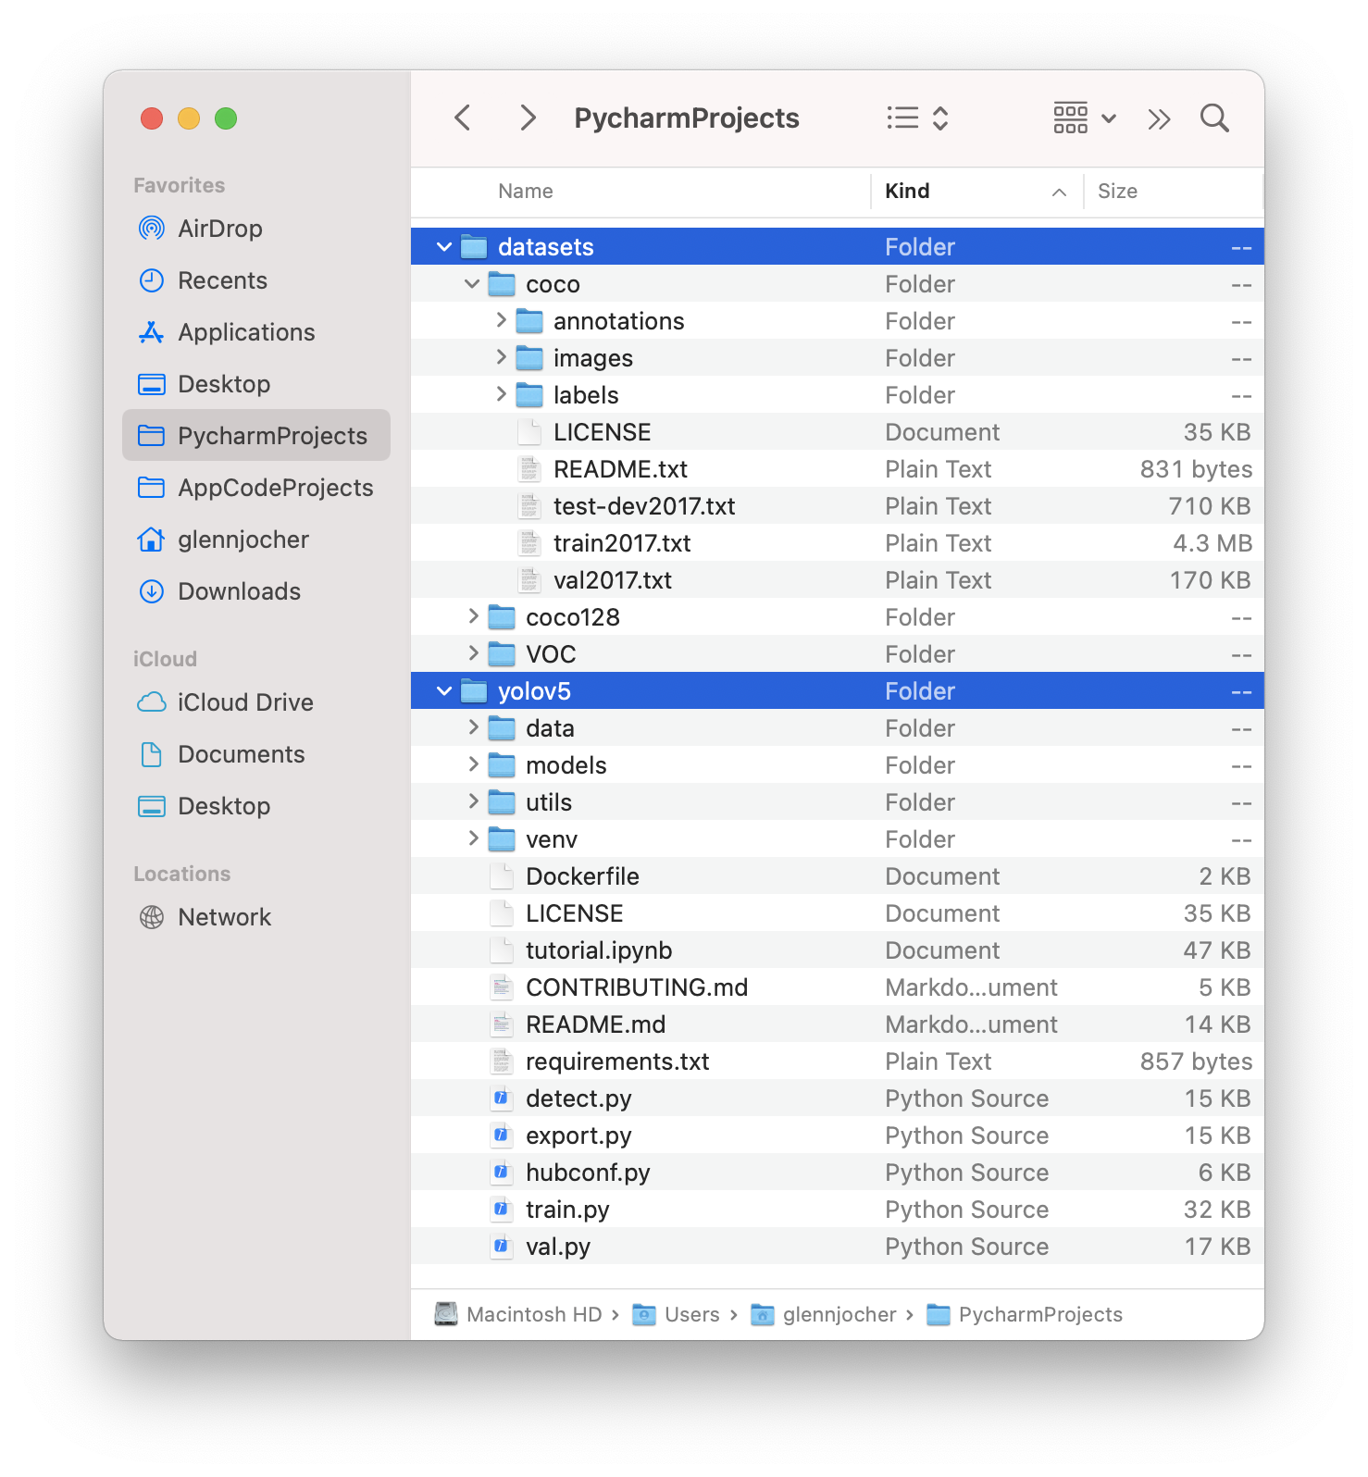Go forward with the right chevron button
Screen dimensions: 1368x1477
(528, 118)
